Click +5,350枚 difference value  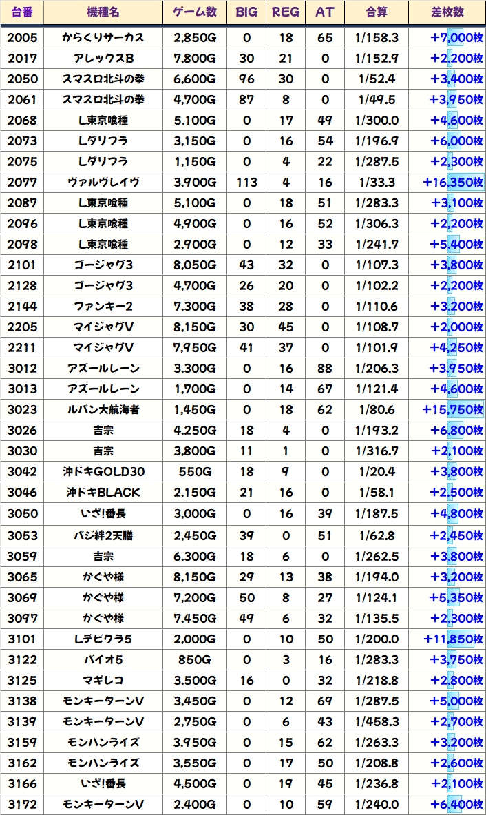pyautogui.click(x=456, y=598)
